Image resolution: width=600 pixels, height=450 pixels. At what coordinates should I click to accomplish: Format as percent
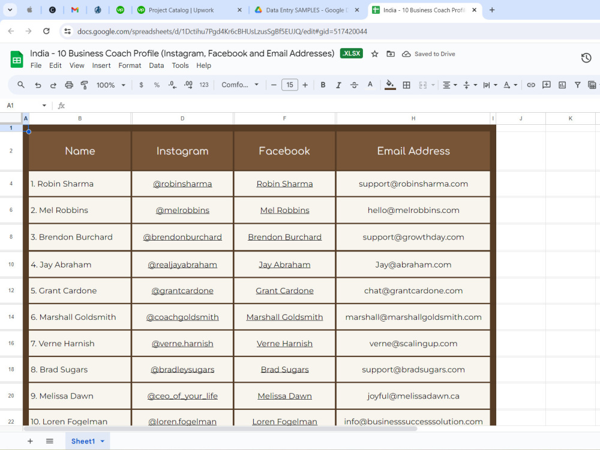click(157, 85)
